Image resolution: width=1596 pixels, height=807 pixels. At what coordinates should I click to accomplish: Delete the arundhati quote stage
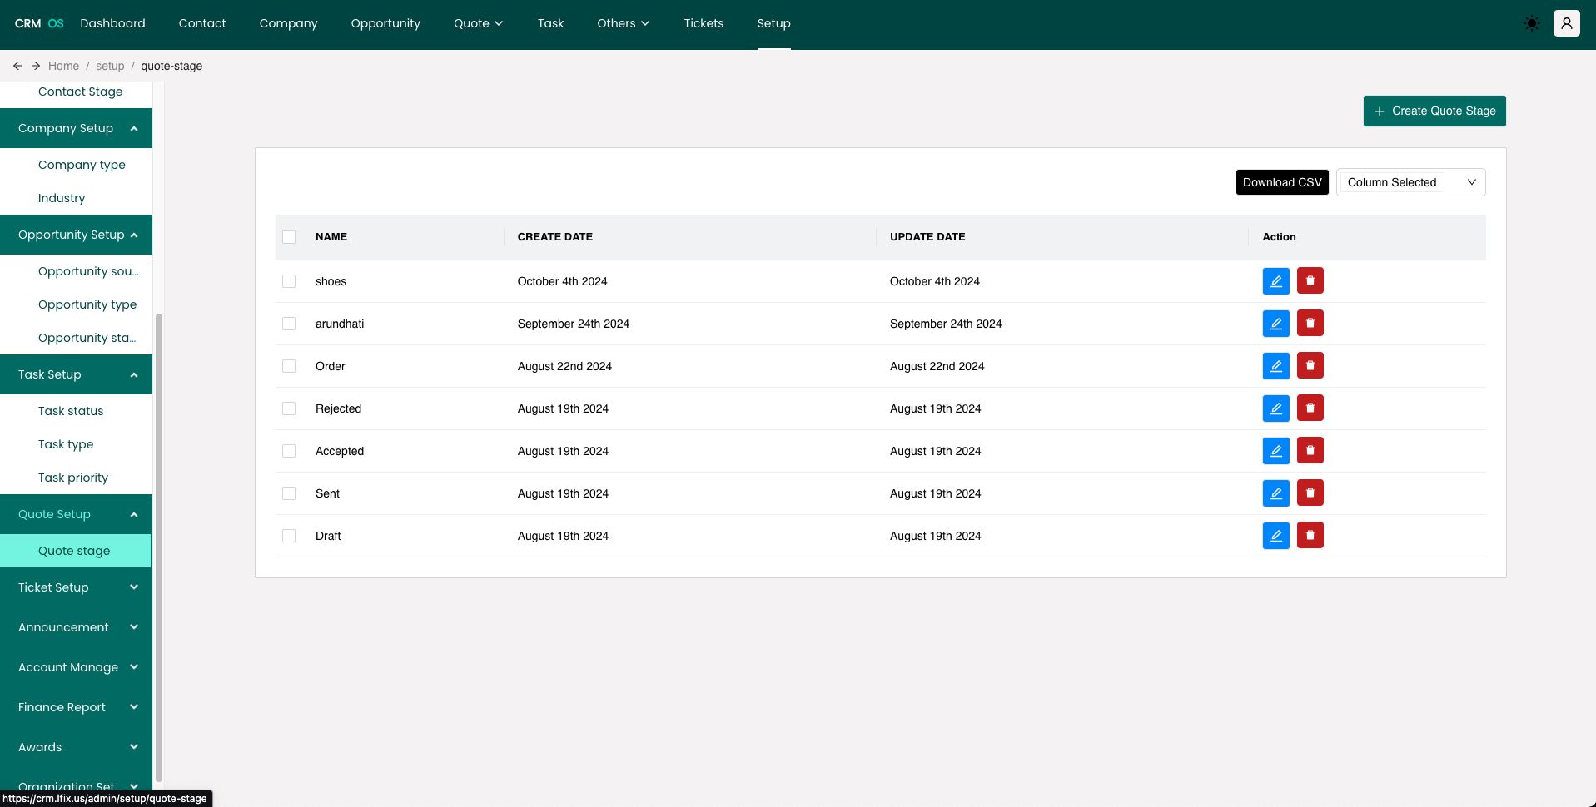pos(1310,324)
